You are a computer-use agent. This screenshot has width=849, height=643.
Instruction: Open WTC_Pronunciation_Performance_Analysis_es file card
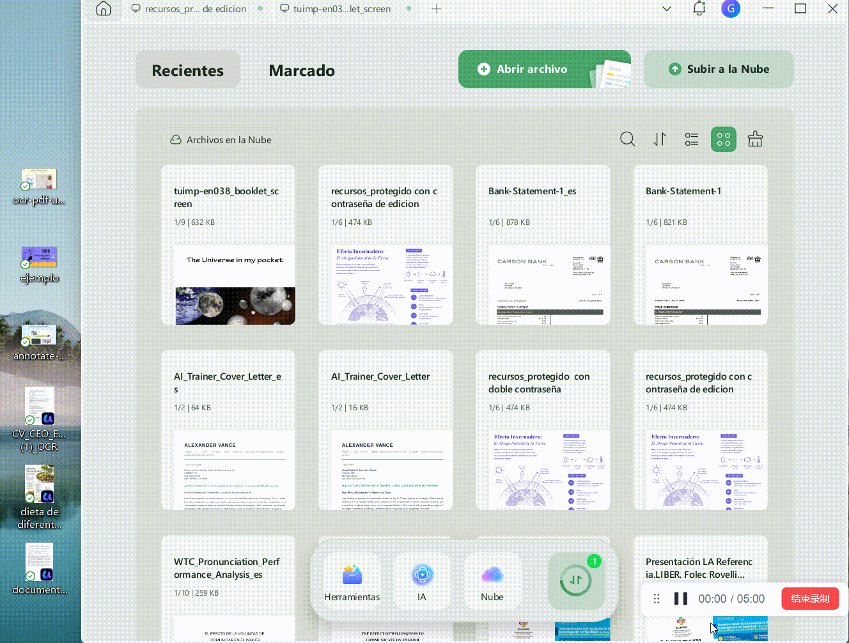[x=228, y=588]
